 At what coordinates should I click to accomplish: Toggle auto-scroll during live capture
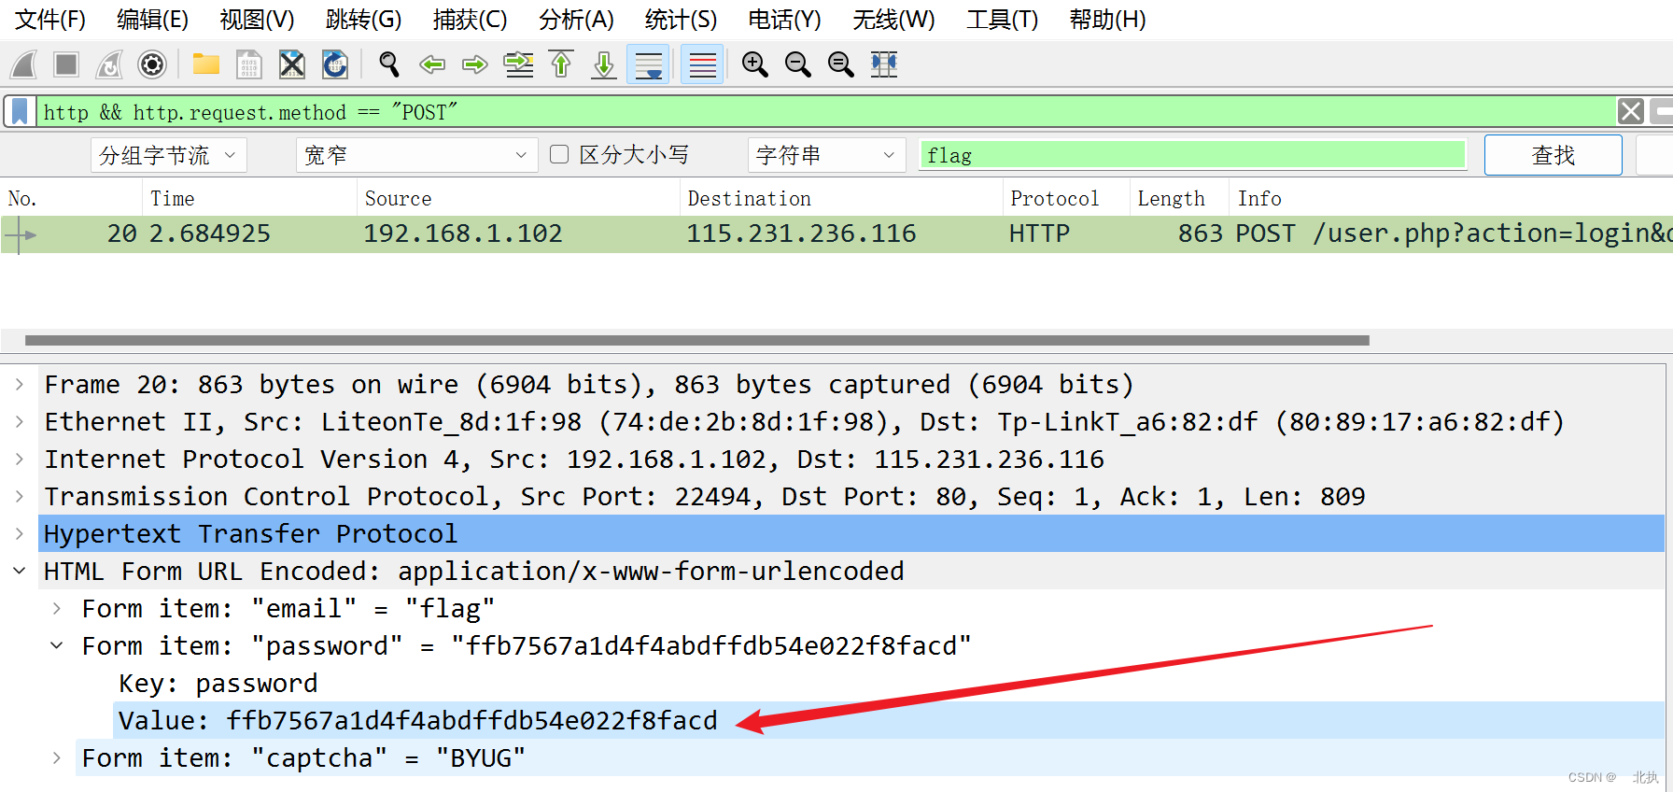(x=648, y=64)
